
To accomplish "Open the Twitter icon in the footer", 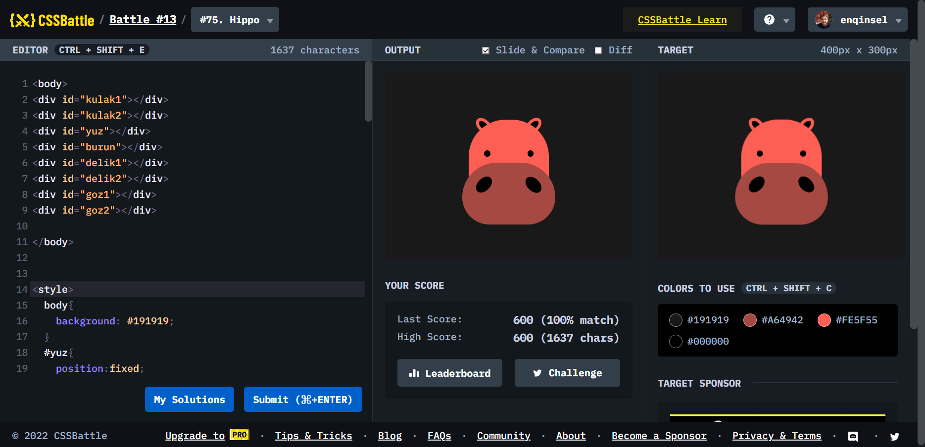I will pos(894,436).
